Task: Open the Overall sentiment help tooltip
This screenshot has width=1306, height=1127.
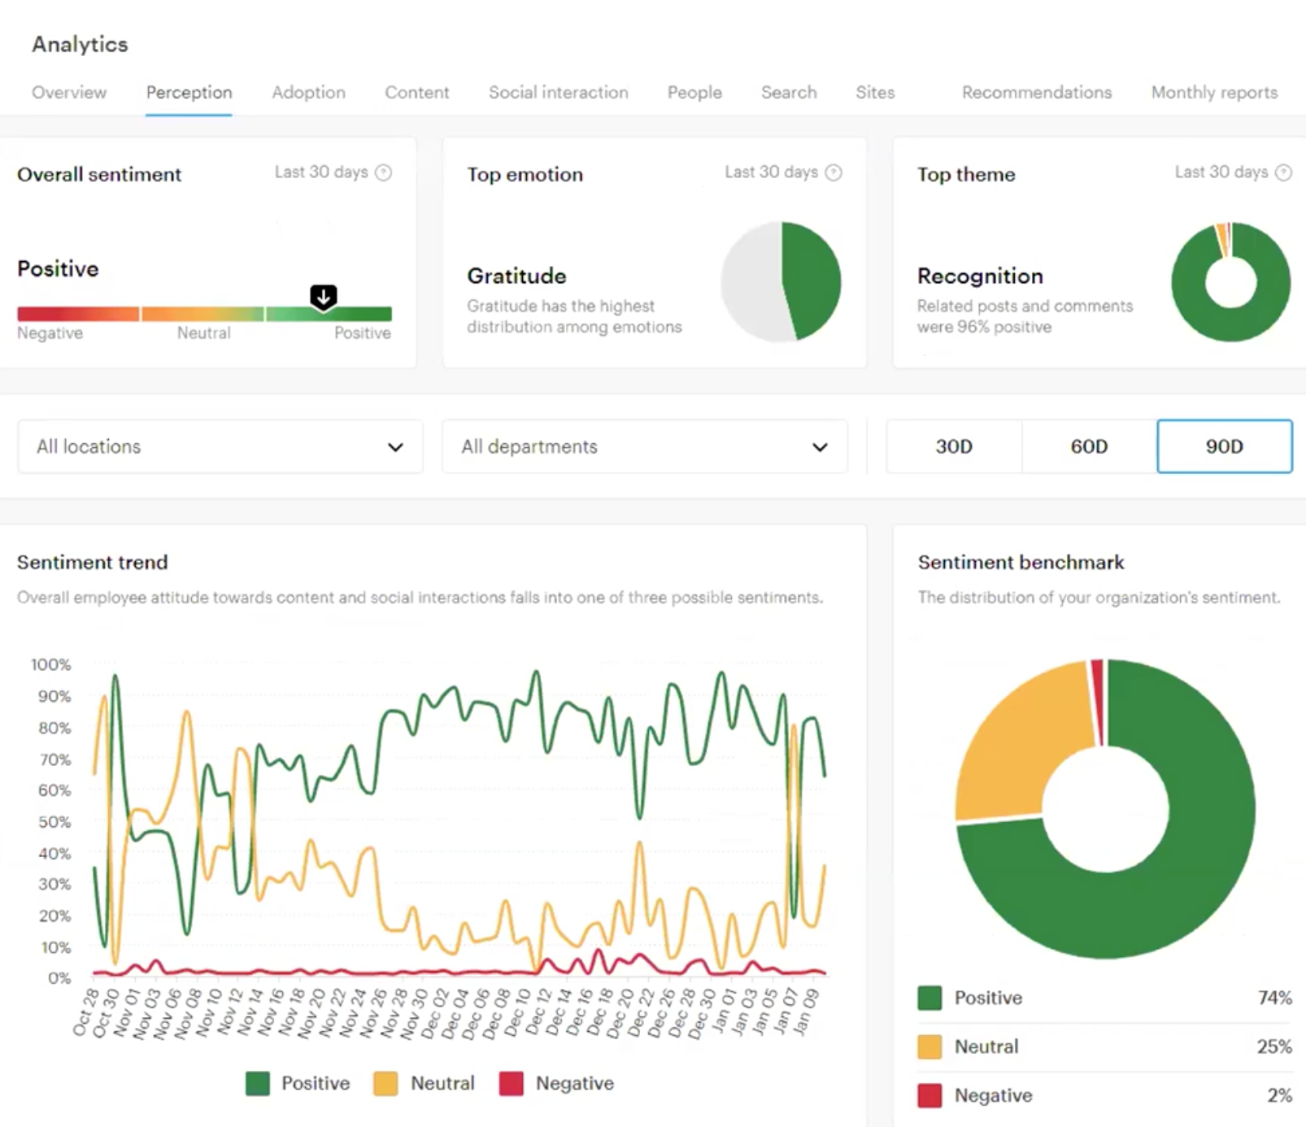Action: (384, 172)
